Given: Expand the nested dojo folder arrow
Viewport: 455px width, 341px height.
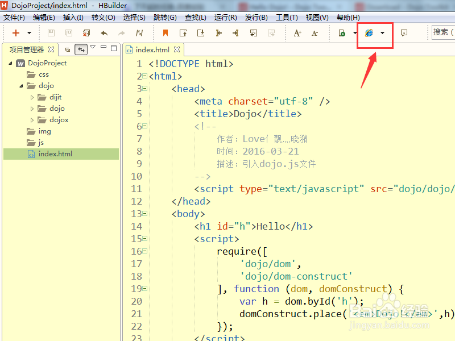Looking at the screenshot, I should click(32, 109).
